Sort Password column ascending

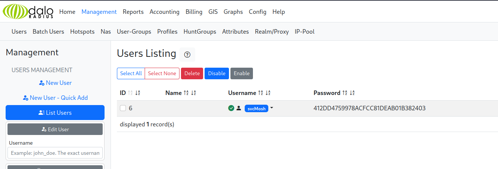pos(345,93)
